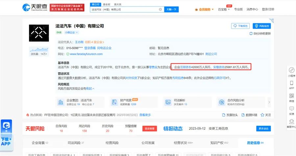Select the 历史信息 tab
296x156 pixels.
[255, 143]
